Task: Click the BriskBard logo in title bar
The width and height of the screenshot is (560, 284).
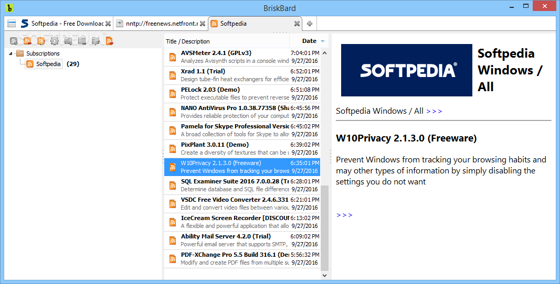Action: pyautogui.click(x=9, y=7)
